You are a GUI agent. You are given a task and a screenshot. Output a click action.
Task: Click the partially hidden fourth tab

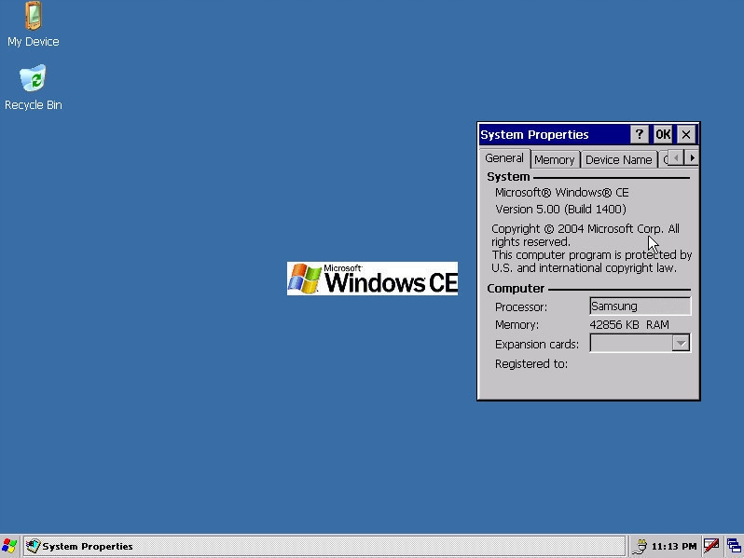pos(664,160)
